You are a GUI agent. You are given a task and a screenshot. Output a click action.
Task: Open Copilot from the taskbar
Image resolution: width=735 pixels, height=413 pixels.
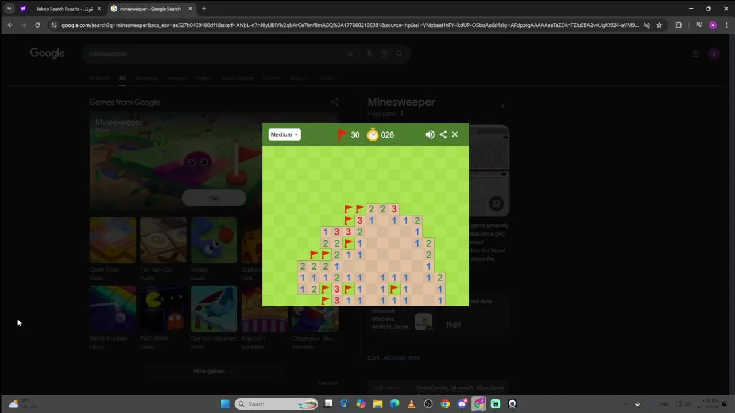pyautogui.click(x=361, y=404)
